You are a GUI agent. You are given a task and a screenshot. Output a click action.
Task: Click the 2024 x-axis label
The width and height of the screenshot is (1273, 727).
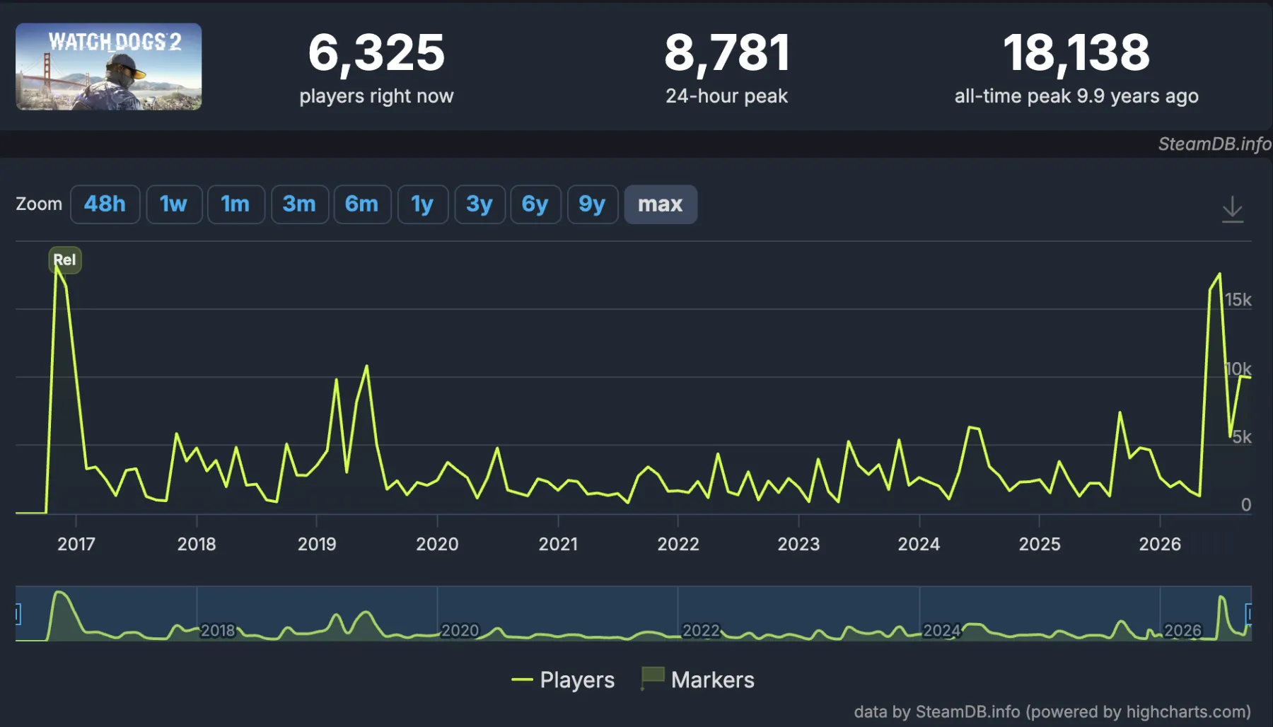pyautogui.click(x=919, y=544)
